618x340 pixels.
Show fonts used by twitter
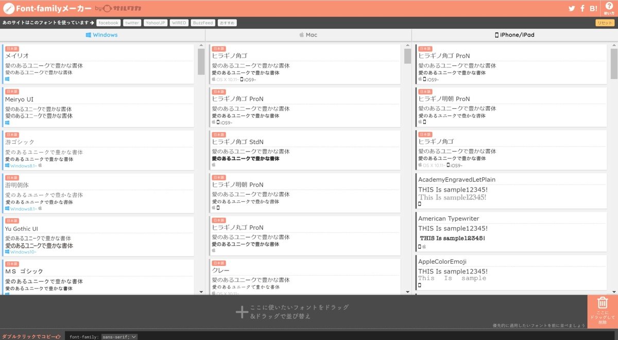coord(132,23)
